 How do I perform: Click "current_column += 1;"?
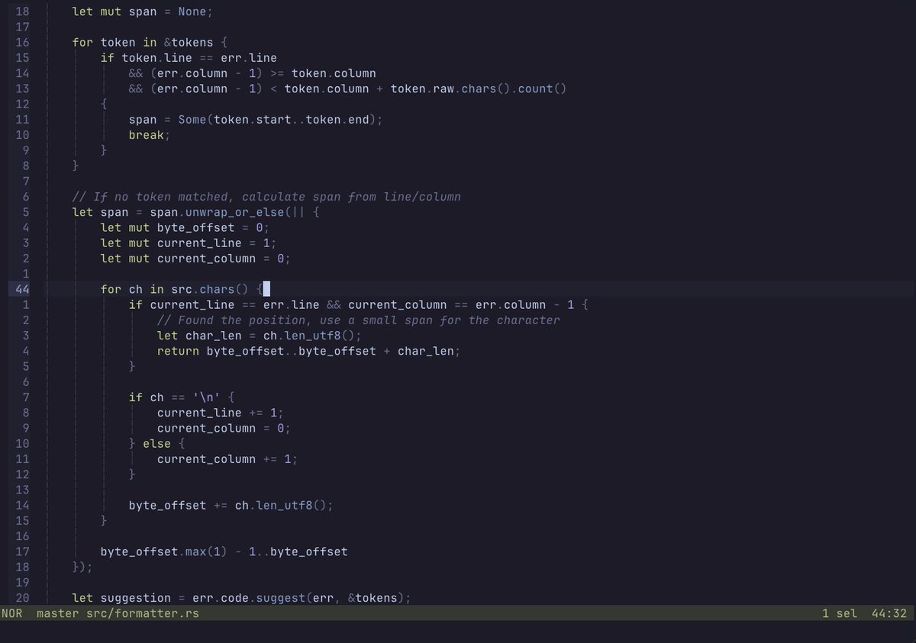click(227, 458)
